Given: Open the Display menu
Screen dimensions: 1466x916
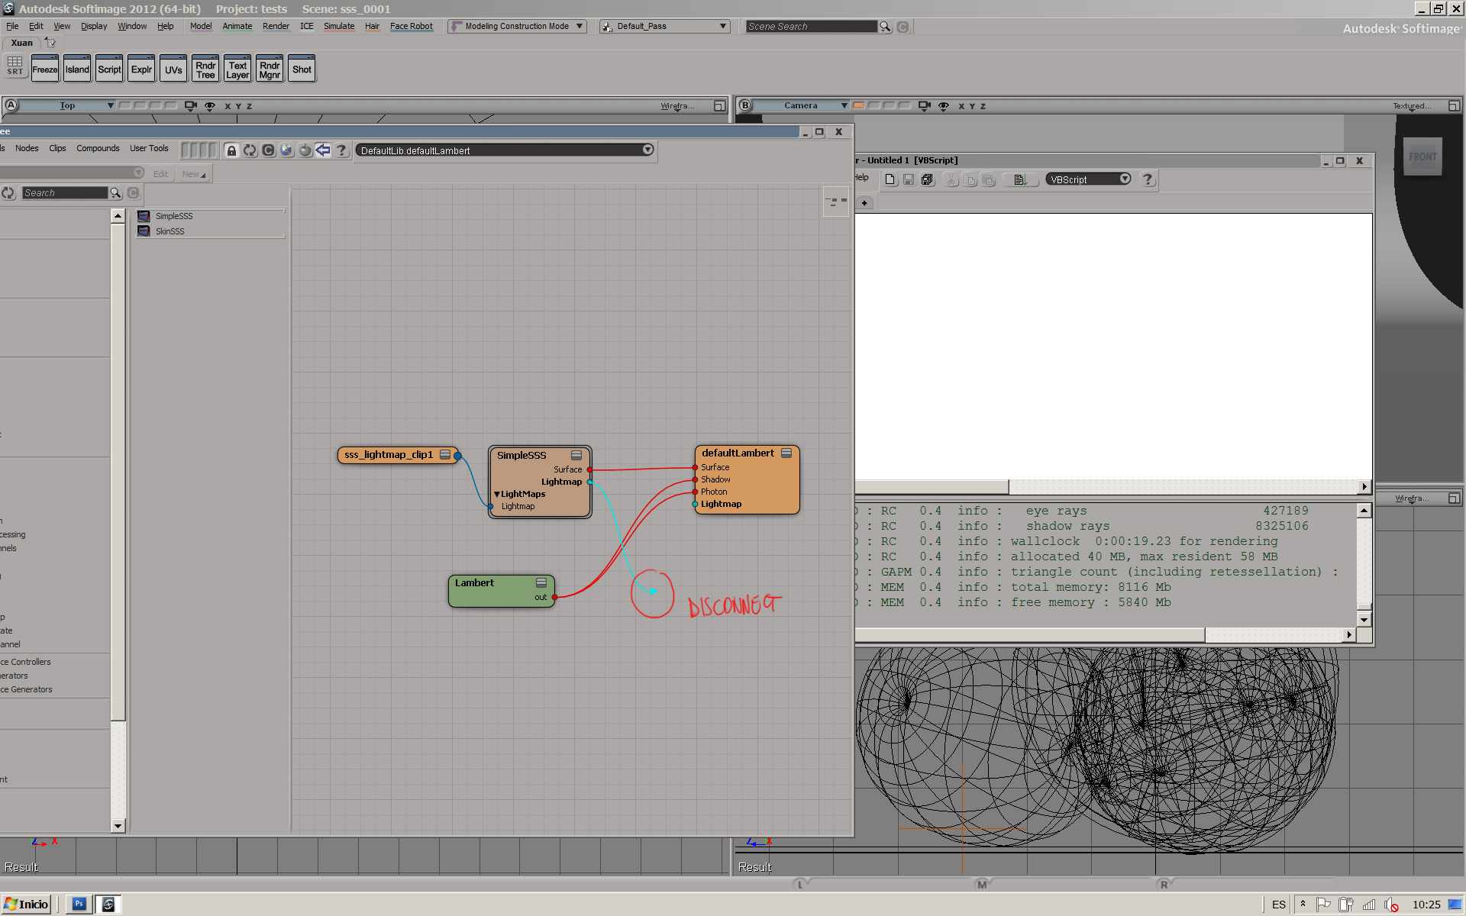Looking at the screenshot, I should click(x=94, y=26).
